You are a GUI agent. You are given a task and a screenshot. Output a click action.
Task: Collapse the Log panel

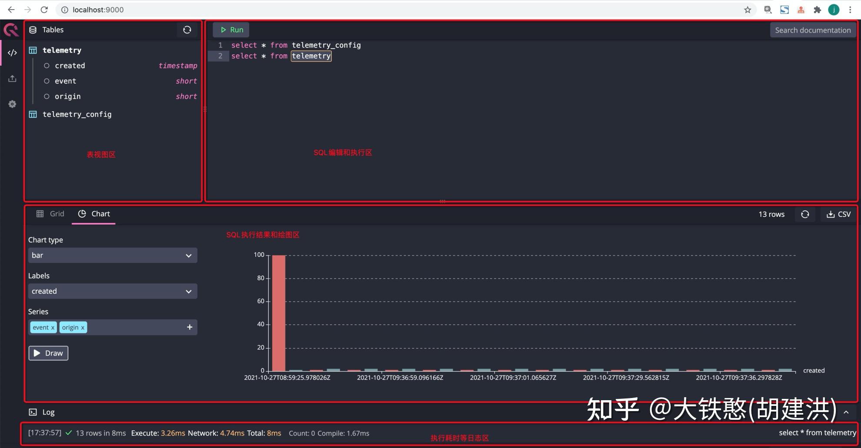(845, 412)
